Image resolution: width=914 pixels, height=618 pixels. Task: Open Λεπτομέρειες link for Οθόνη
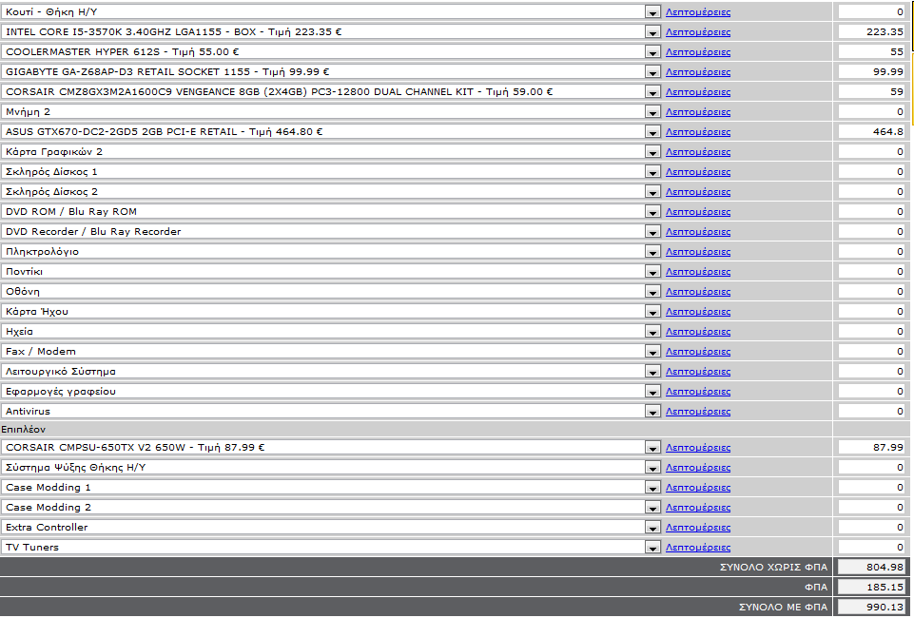click(698, 292)
